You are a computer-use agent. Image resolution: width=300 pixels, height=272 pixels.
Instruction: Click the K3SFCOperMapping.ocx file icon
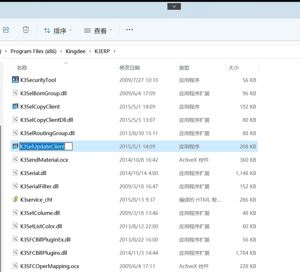pyautogui.click(x=16, y=266)
